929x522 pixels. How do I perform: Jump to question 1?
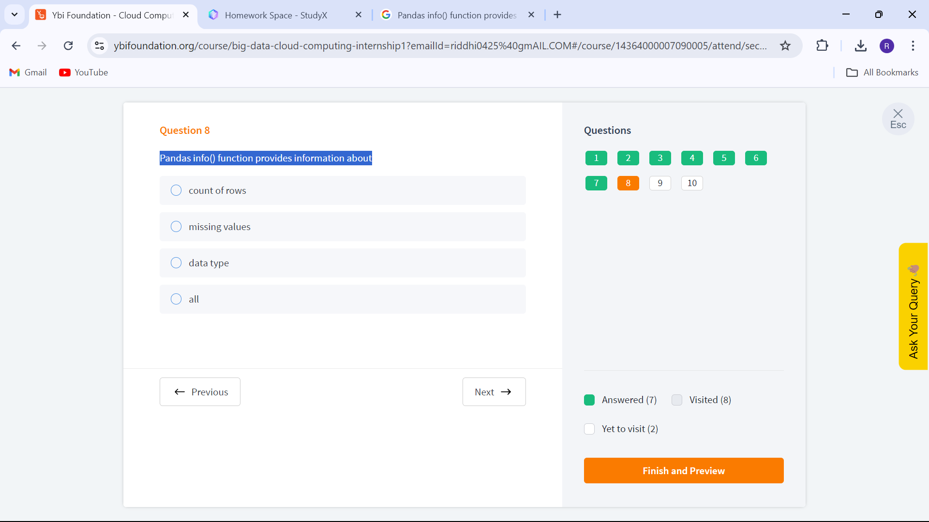pyautogui.click(x=596, y=158)
